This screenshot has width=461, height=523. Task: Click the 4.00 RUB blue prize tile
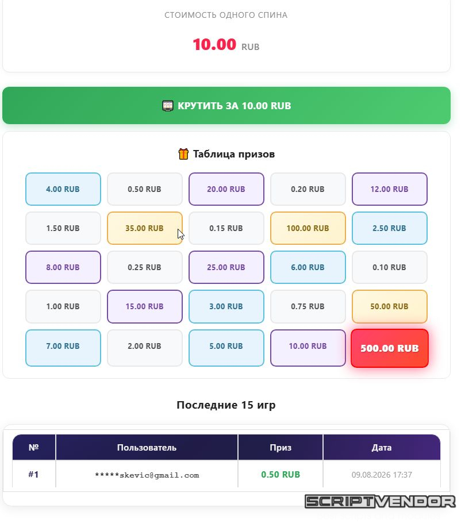pos(63,189)
